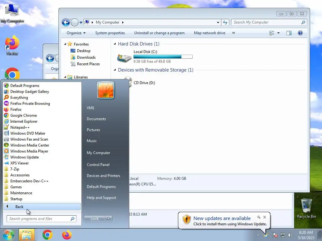Image resolution: width=322 pixels, height=241 pixels.
Task: Collapse Hard Disk Drives group
Action: coord(115,44)
